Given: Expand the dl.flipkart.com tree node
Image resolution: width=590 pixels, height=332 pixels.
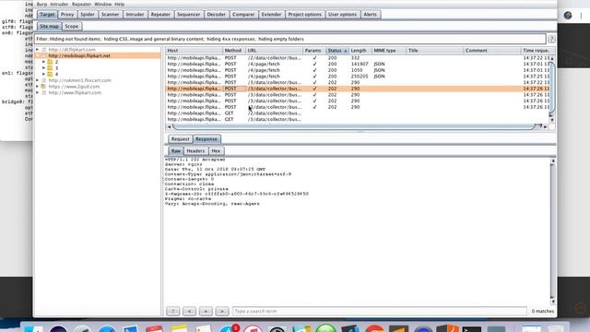Looking at the screenshot, I should pos(37,49).
